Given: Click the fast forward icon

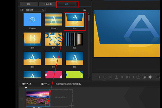Looking at the screenshot, I should tap(128, 77).
